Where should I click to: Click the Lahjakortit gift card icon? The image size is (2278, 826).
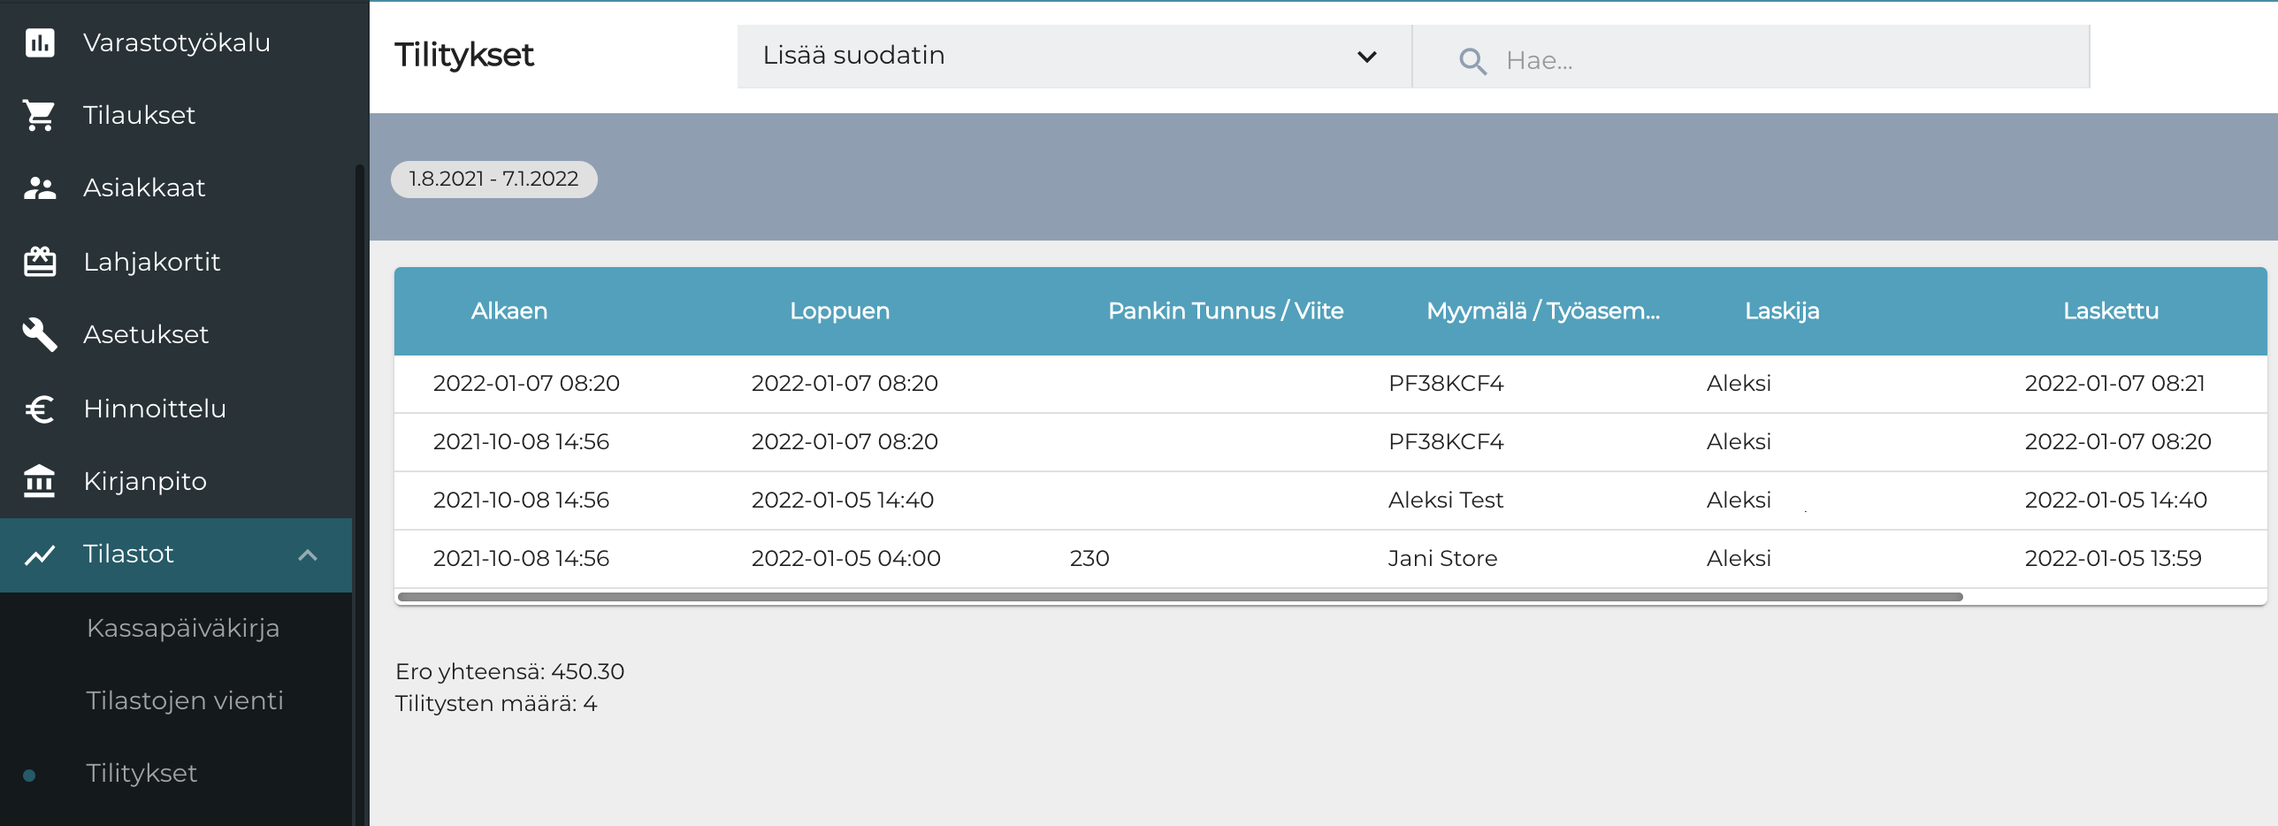pyautogui.click(x=40, y=262)
